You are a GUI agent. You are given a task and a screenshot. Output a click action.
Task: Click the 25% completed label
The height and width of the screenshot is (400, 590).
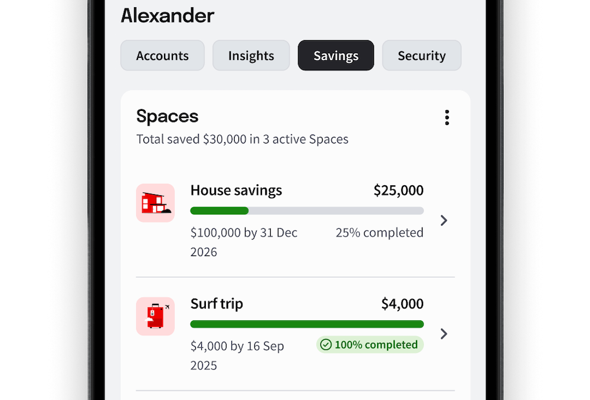[x=379, y=232]
